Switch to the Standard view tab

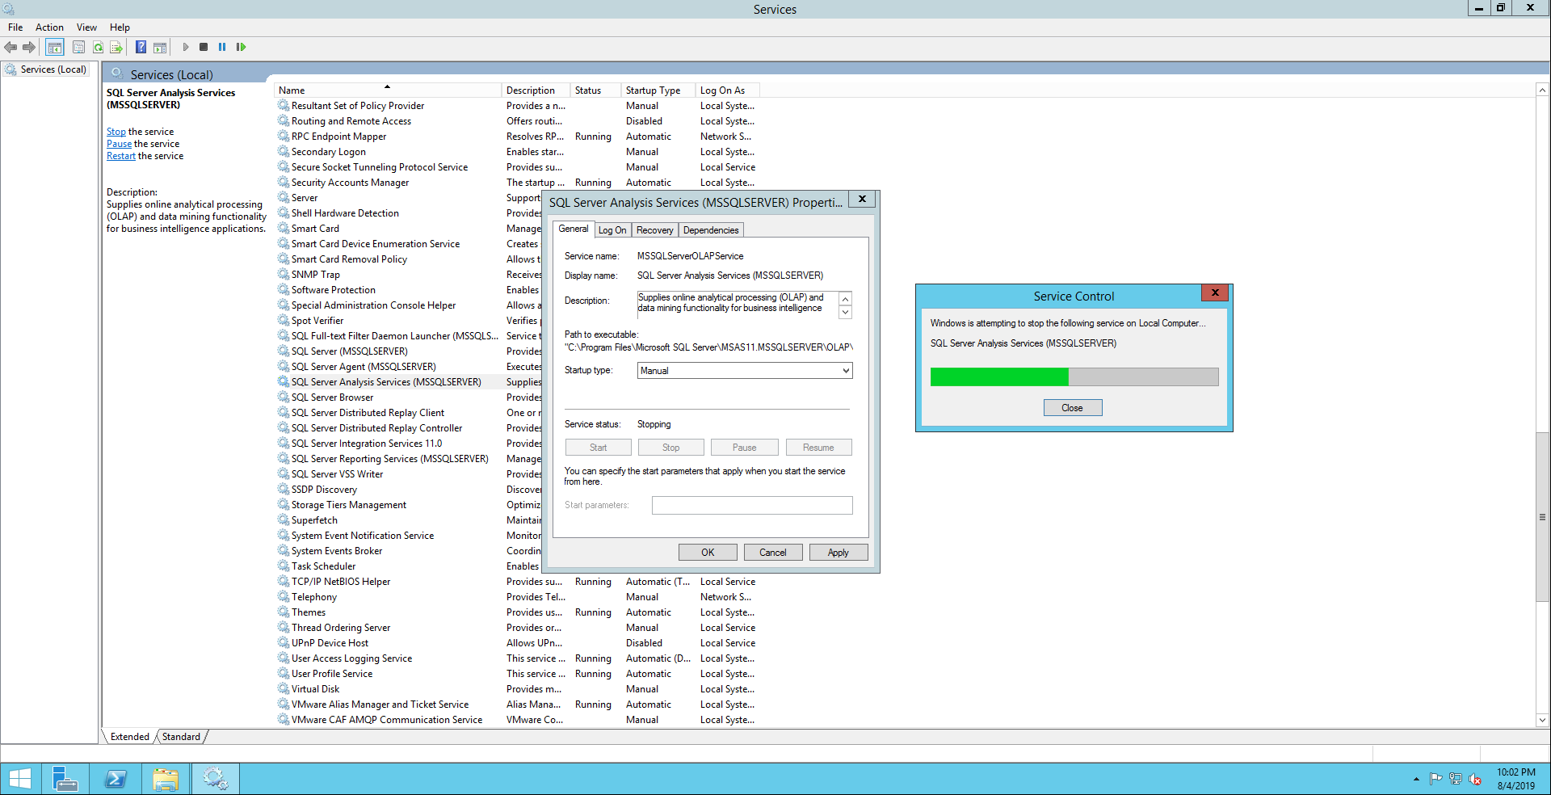pos(181,737)
